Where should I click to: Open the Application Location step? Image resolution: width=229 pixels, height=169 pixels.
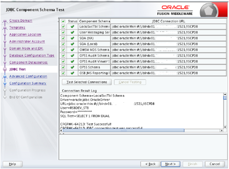click(x=25, y=34)
